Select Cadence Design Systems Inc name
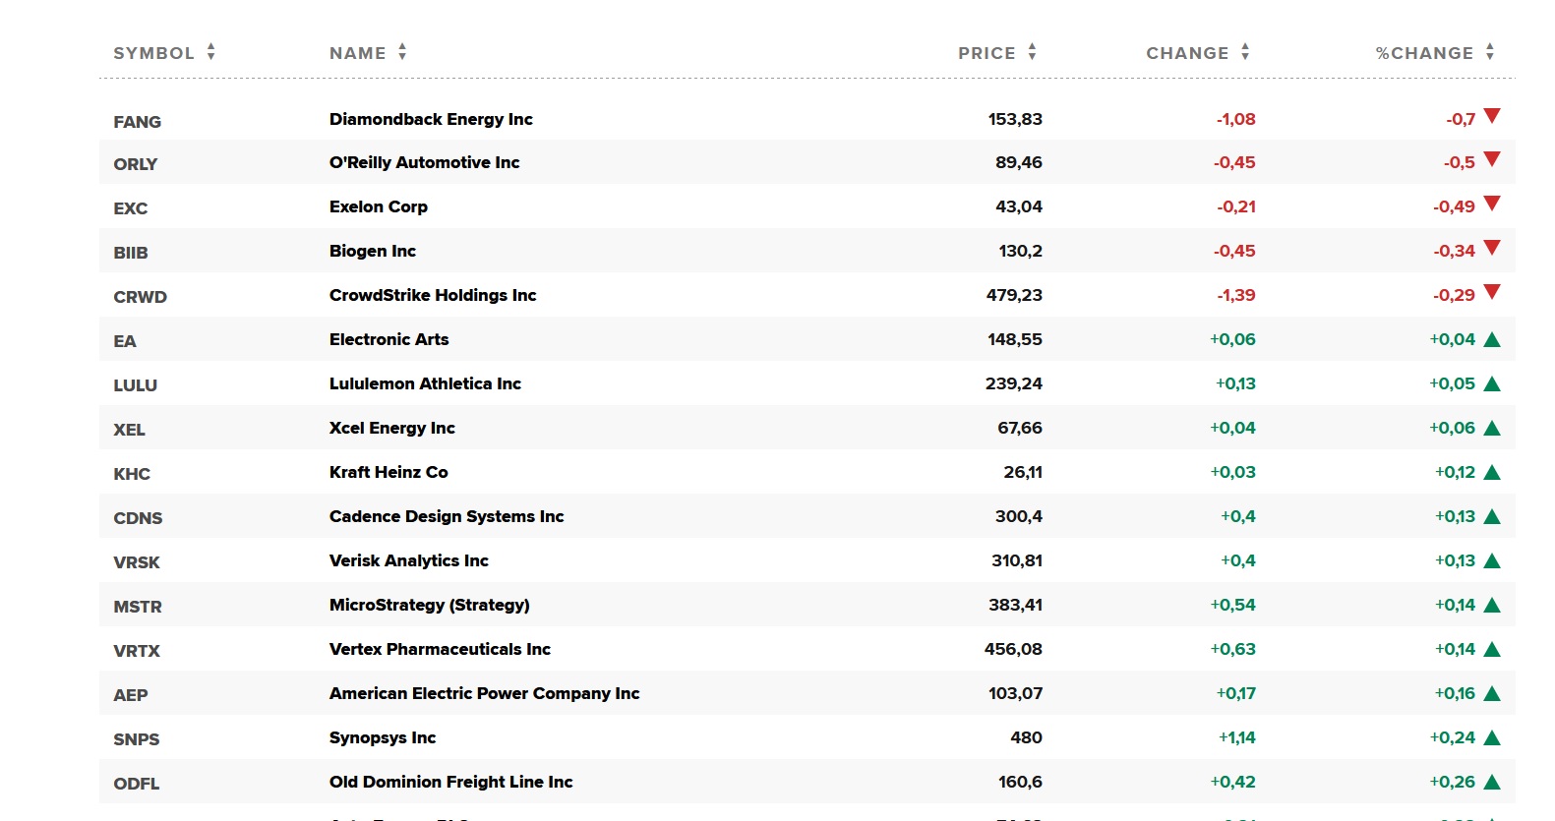1555x821 pixels. 447,516
